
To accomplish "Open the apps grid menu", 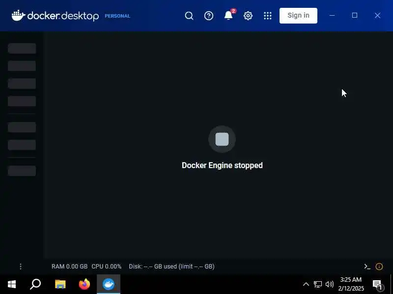I will tap(267, 16).
